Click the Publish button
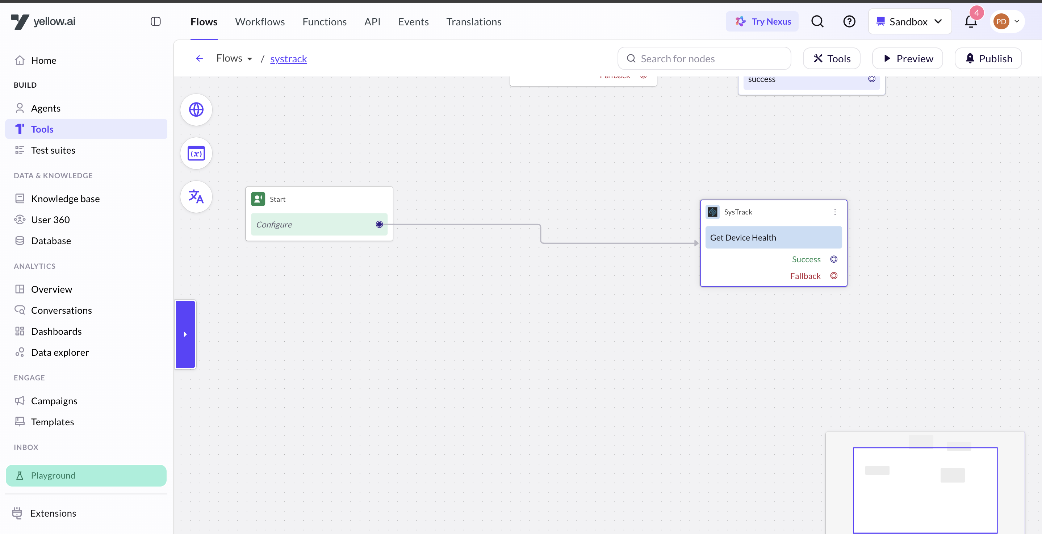The image size is (1042, 534). (988, 59)
